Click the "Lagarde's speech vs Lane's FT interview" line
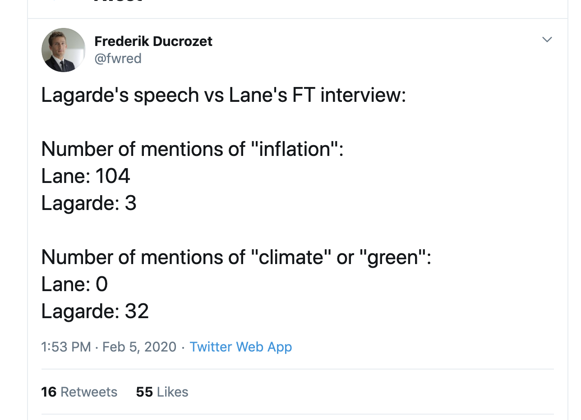This screenshot has width=581, height=420. coord(223,95)
